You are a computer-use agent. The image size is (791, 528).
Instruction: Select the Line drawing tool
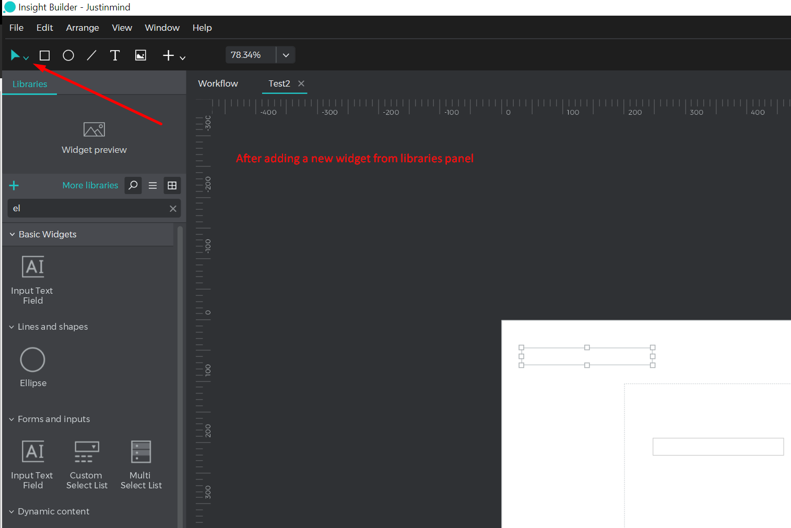tap(91, 55)
